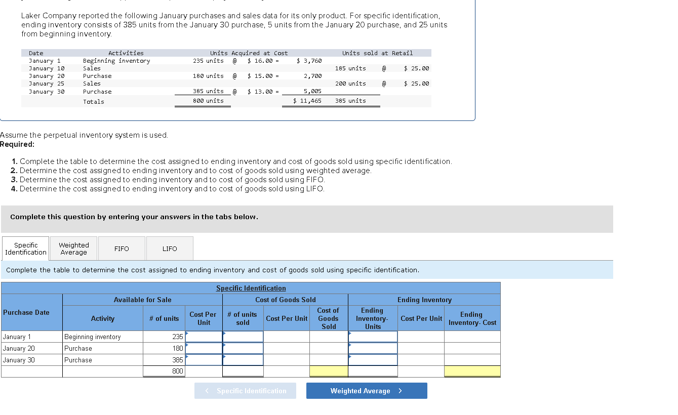The width and height of the screenshot is (678, 415).
Task: Switch to the FIFO tab
Action: point(121,248)
